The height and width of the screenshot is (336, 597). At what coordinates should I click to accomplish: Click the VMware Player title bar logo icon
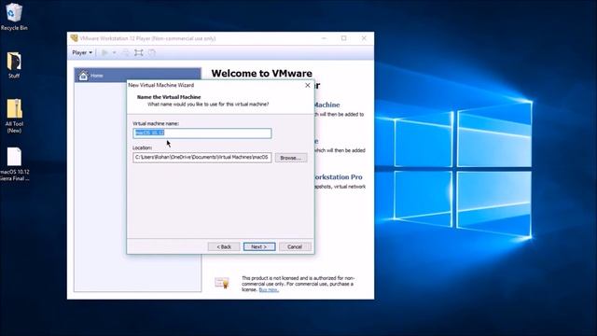74,38
